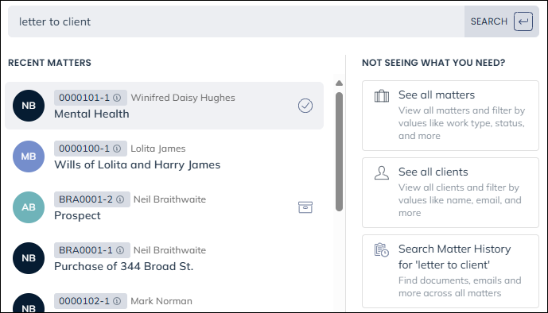Open Wills of Lolita and Harry James
This screenshot has height=313, width=548.
pos(138,165)
